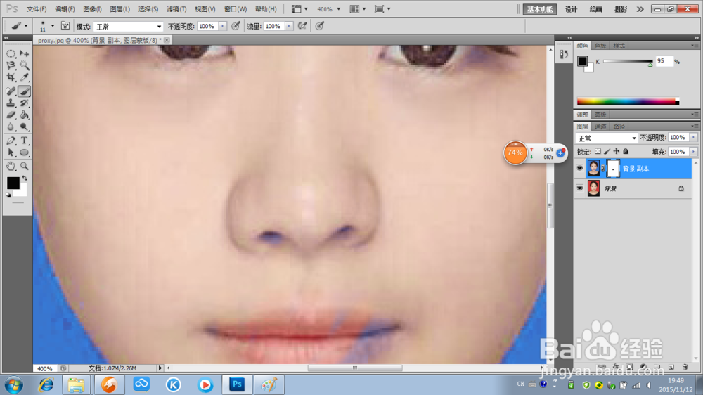The width and height of the screenshot is (703, 395).
Task: Open layer opacity slider arrow
Action: [694, 138]
